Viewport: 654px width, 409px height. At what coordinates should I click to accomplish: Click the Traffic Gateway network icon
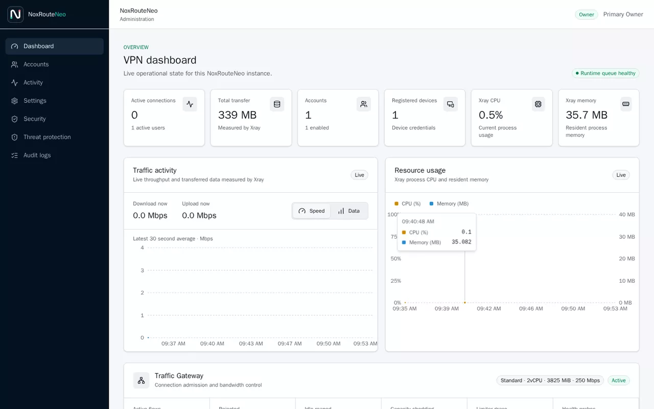tap(141, 380)
